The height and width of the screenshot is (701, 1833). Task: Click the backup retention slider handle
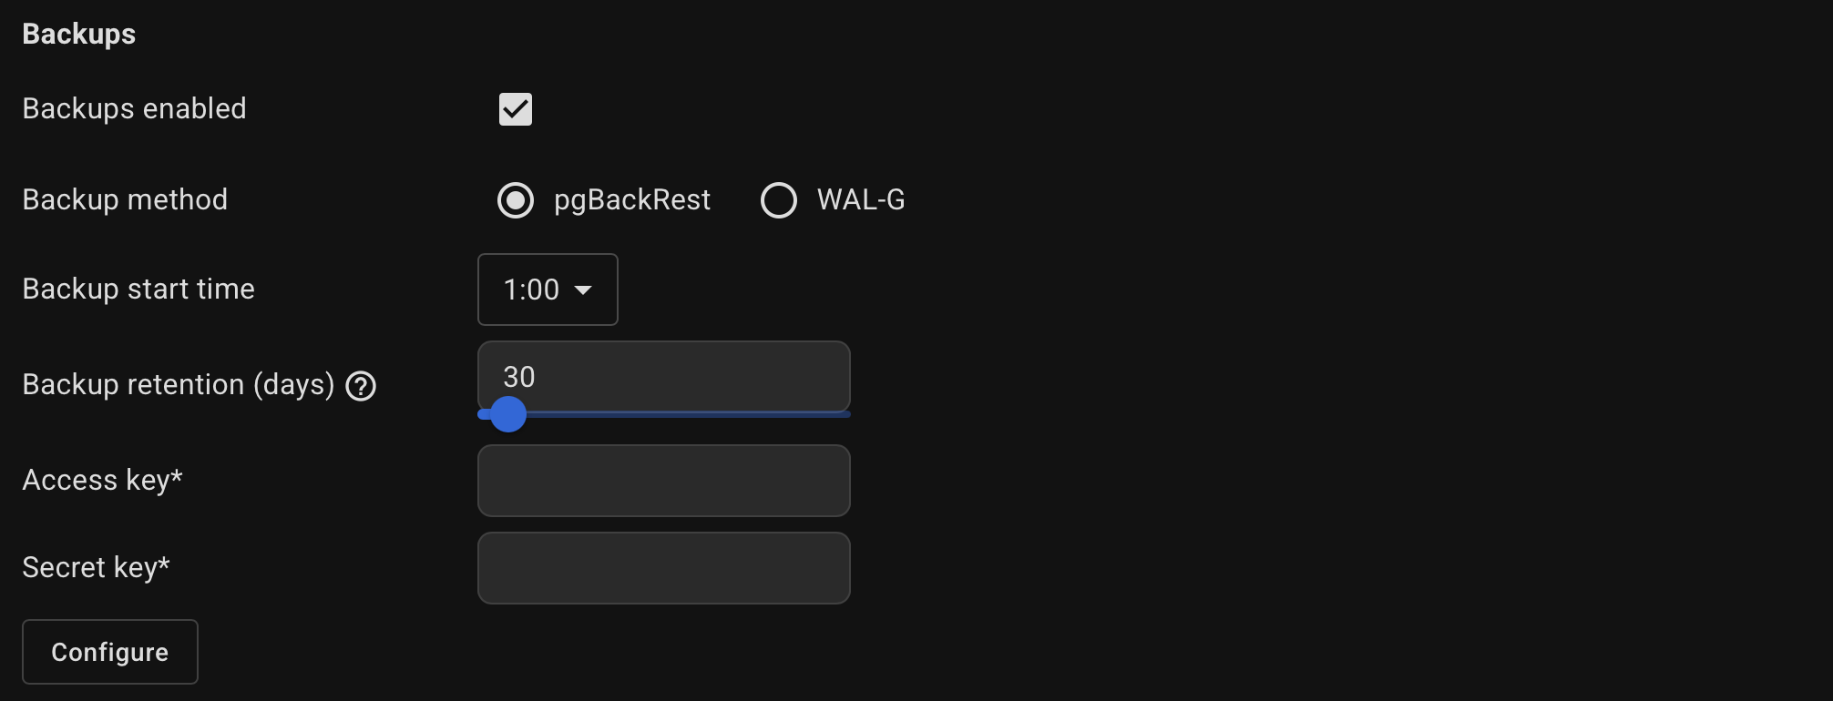508,414
